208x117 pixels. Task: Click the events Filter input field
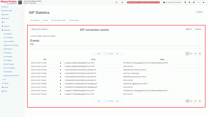coord(116,47)
